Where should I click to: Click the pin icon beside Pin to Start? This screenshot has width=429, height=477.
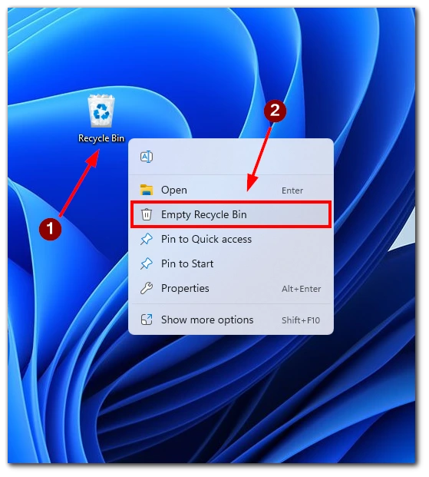pyautogui.click(x=147, y=263)
